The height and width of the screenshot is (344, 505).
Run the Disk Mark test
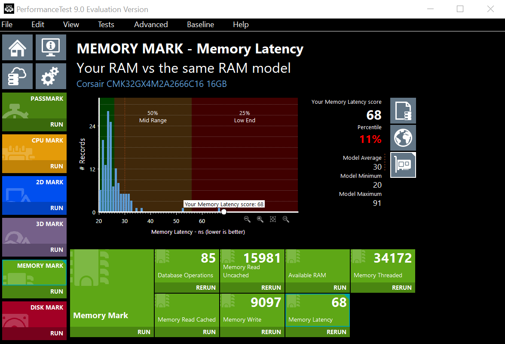coord(34,333)
